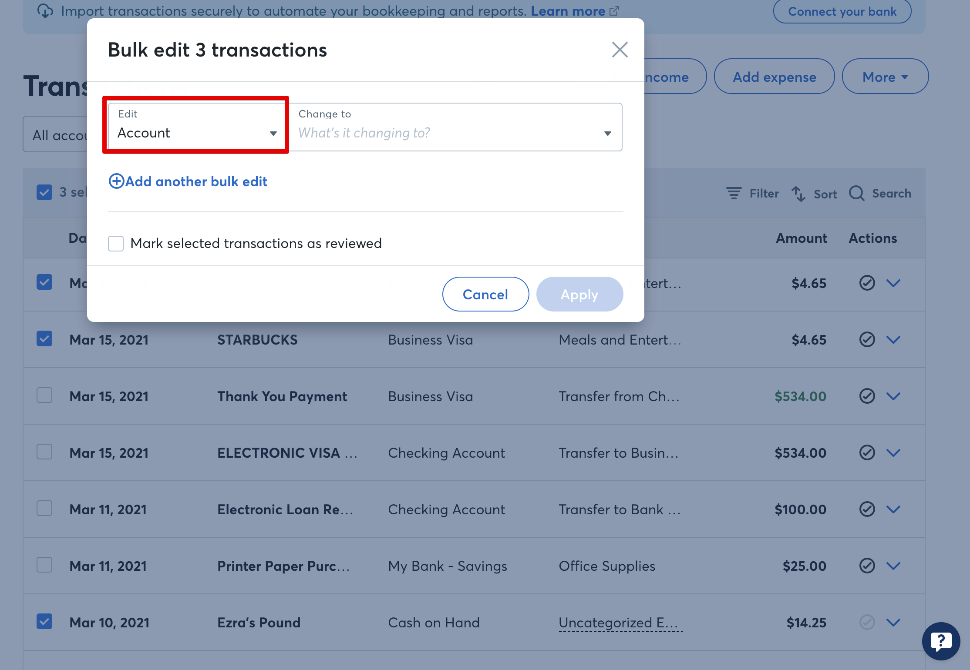This screenshot has width=970, height=670.
Task: Click the plus icon for another bulk edit
Action: (x=116, y=181)
